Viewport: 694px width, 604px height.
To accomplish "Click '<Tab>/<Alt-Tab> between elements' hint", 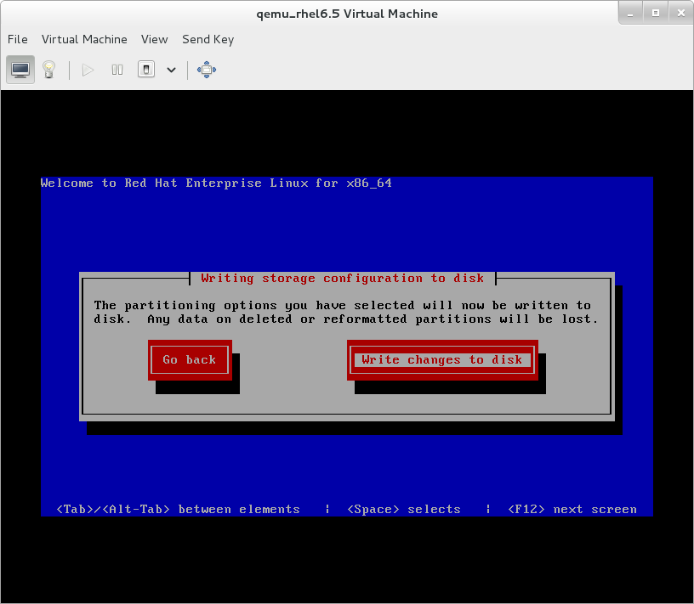I will tap(178, 510).
